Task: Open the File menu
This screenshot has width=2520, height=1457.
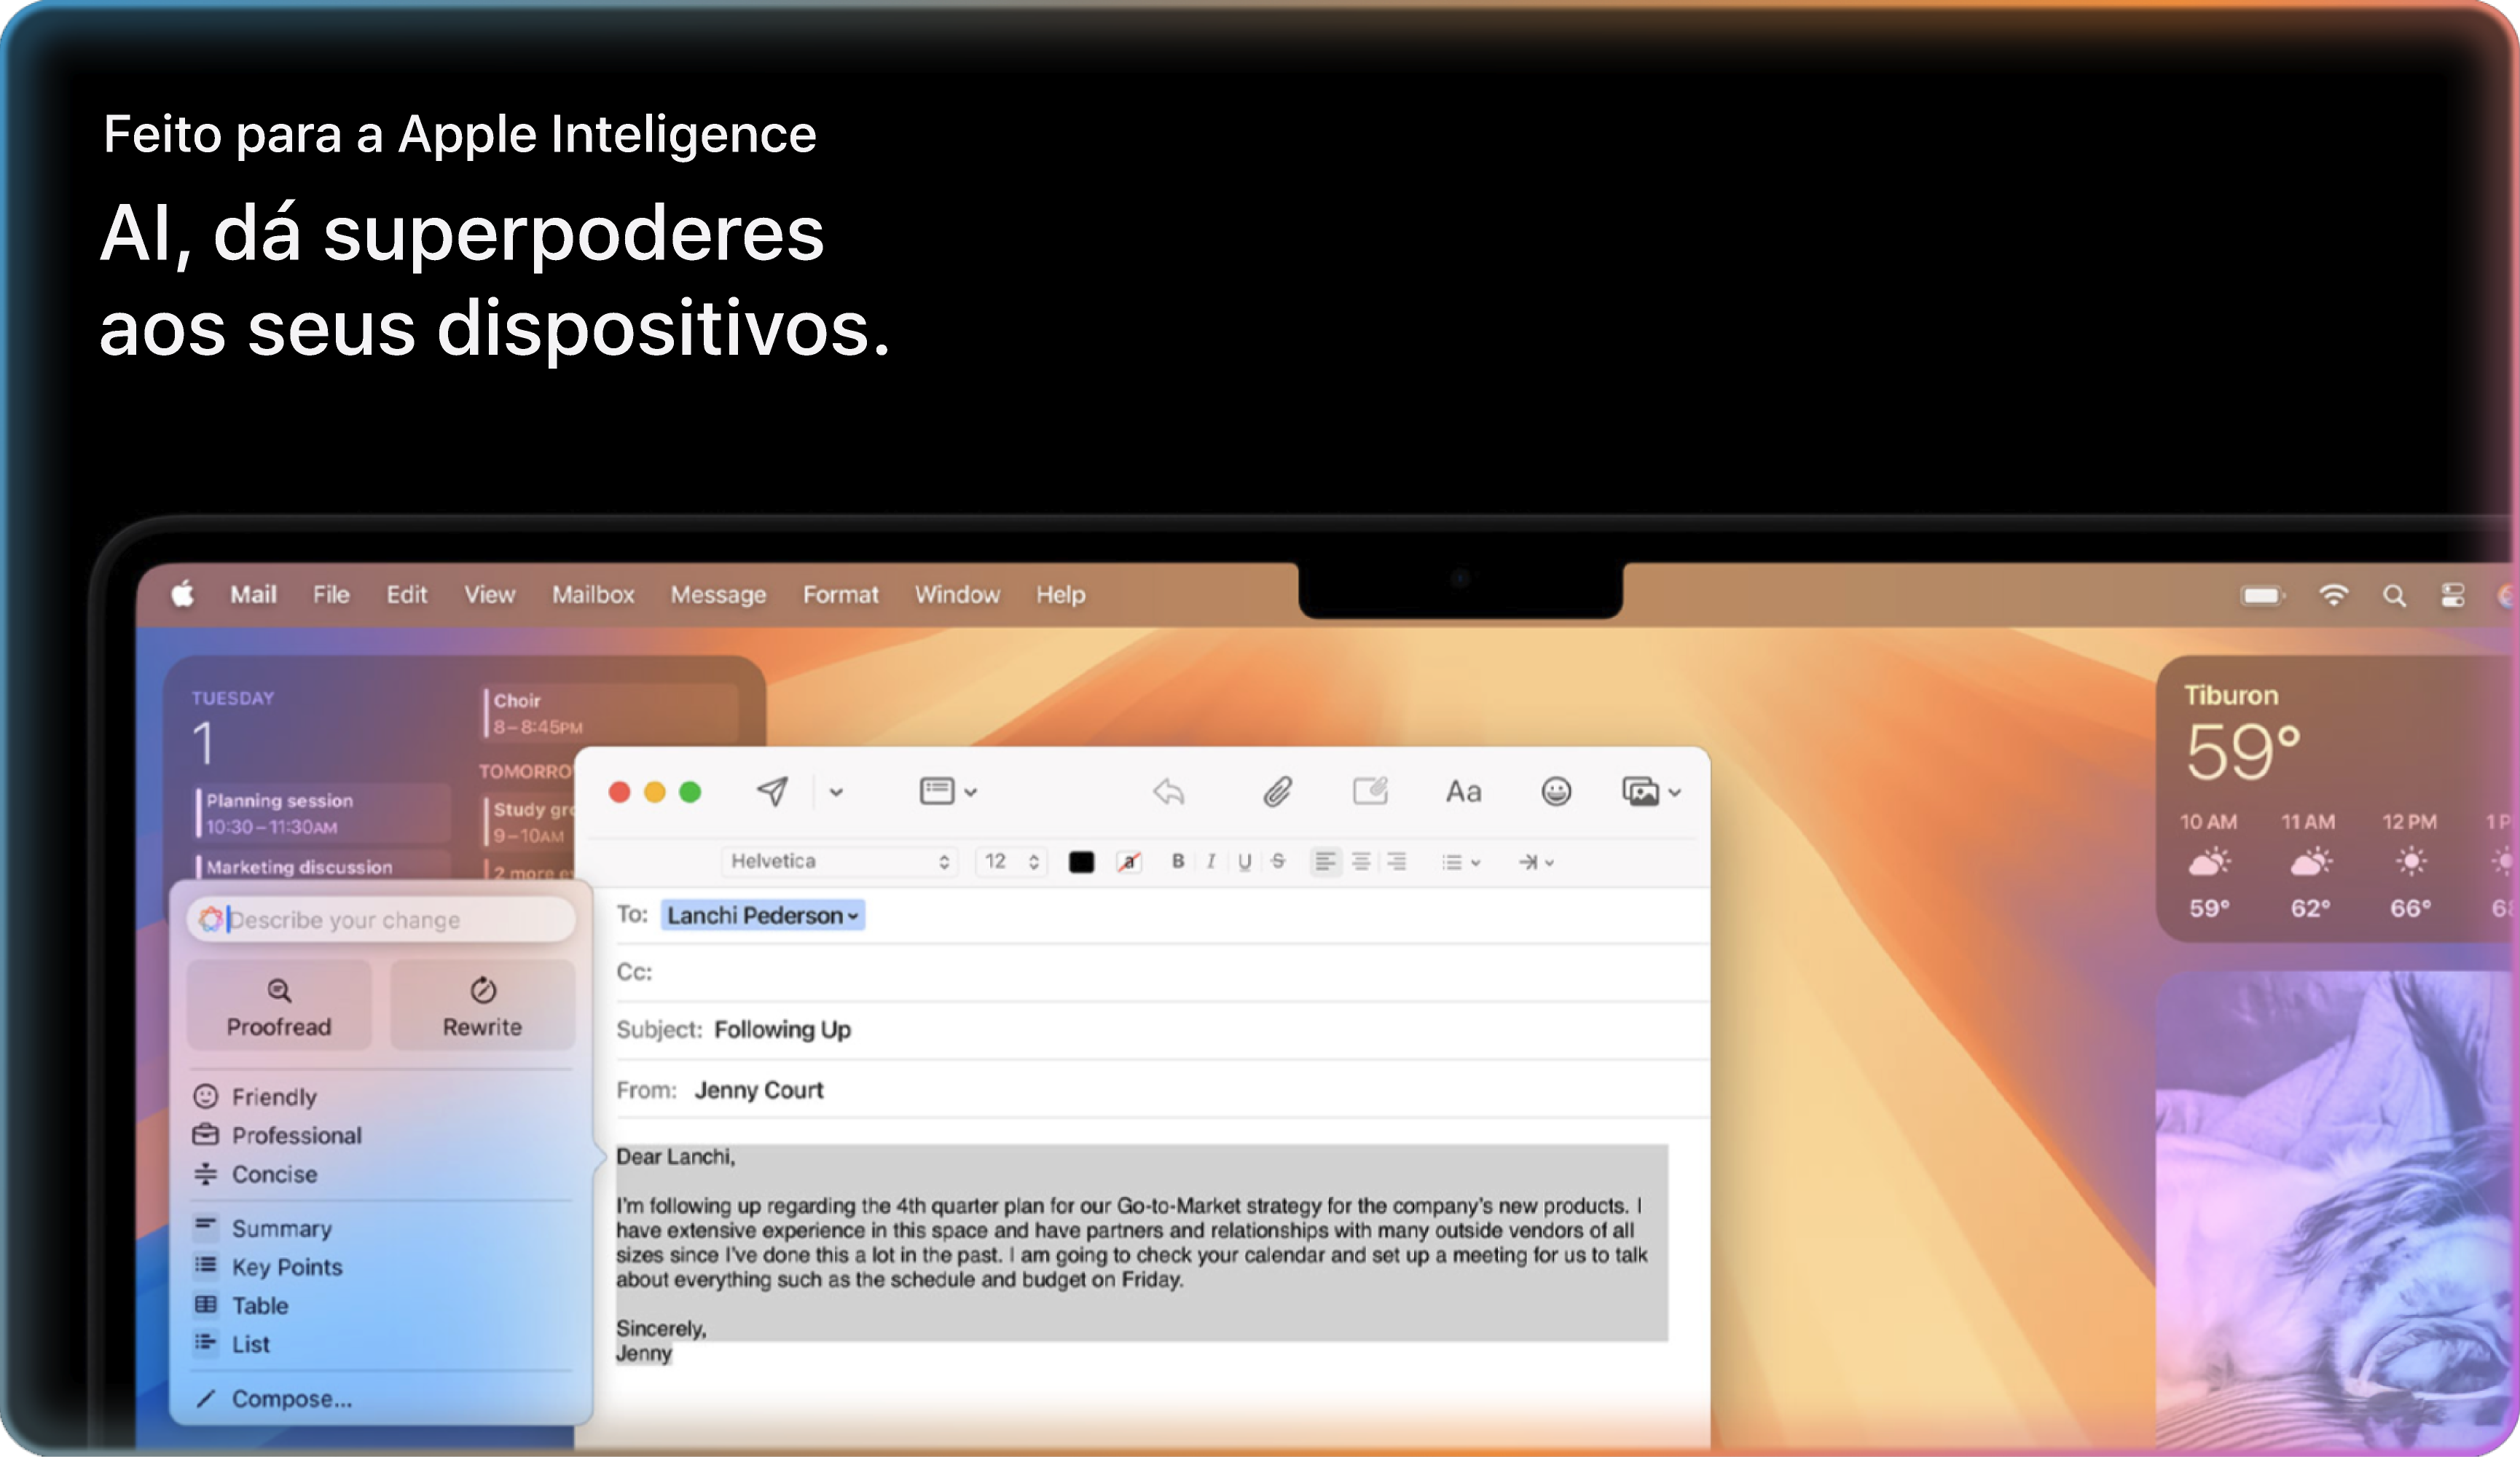Action: pos(331,594)
